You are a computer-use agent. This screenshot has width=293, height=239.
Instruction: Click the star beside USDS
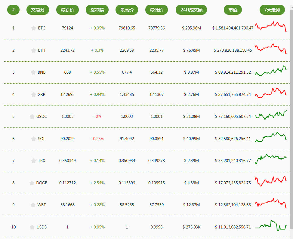point(32,227)
